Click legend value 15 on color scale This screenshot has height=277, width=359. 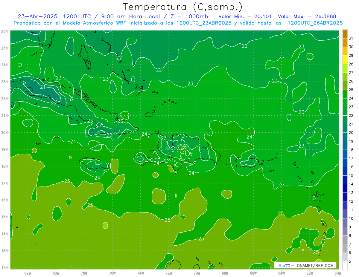[x=351, y=175]
